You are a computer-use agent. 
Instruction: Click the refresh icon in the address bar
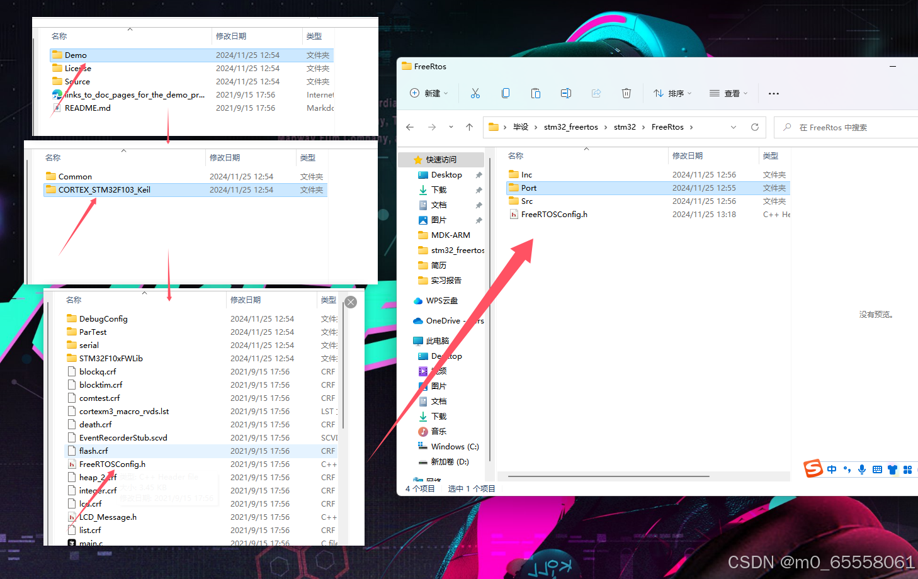tap(755, 126)
